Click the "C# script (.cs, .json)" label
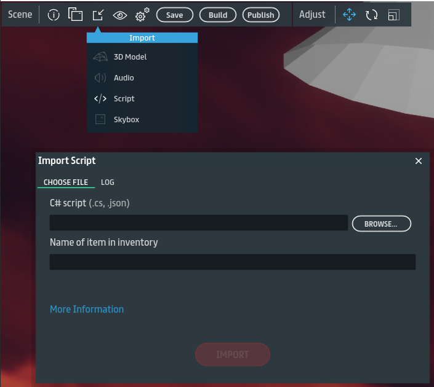 pos(90,203)
